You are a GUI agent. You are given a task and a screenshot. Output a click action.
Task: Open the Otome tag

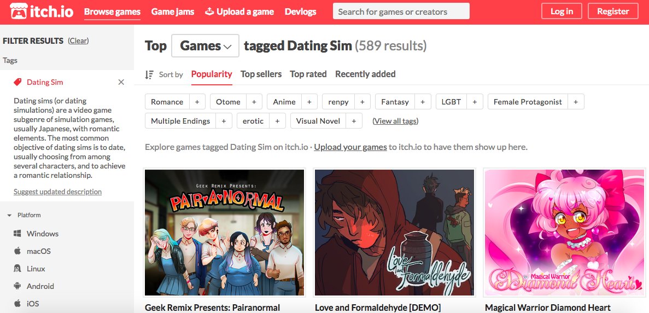pos(228,102)
